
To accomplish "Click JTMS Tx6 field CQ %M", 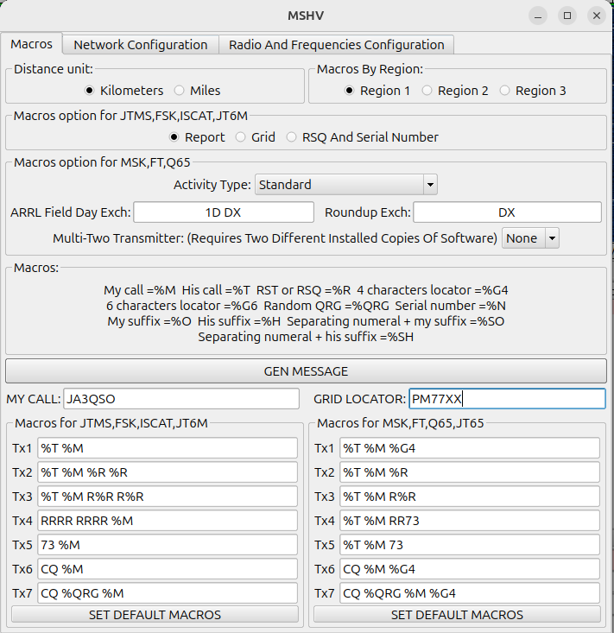I will (x=168, y=569).
